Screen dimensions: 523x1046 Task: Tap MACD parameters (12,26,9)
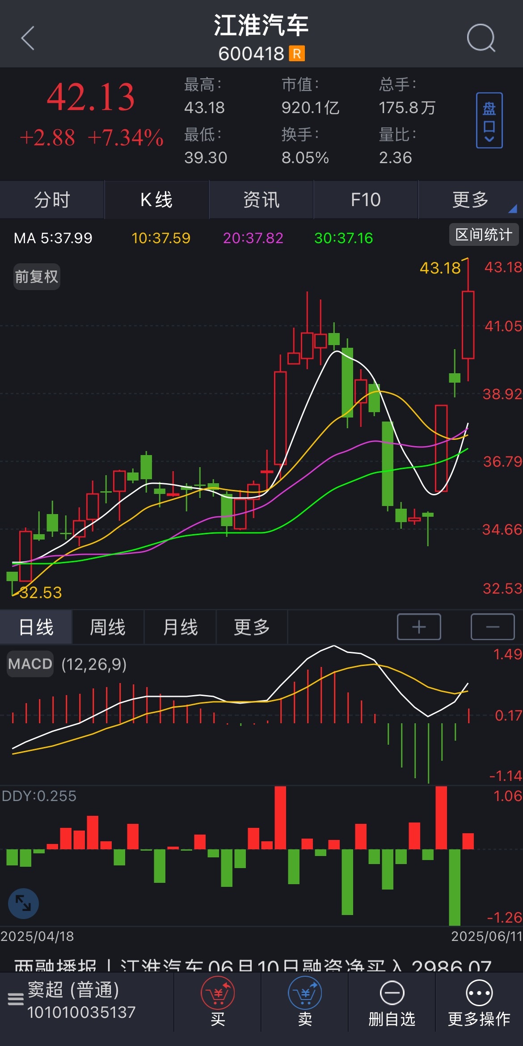coord(94,664)
